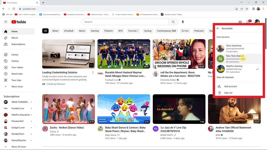Click Sign out in Accounts panel
This screenshot has height=150, width=267.
(x=228, y=93)
